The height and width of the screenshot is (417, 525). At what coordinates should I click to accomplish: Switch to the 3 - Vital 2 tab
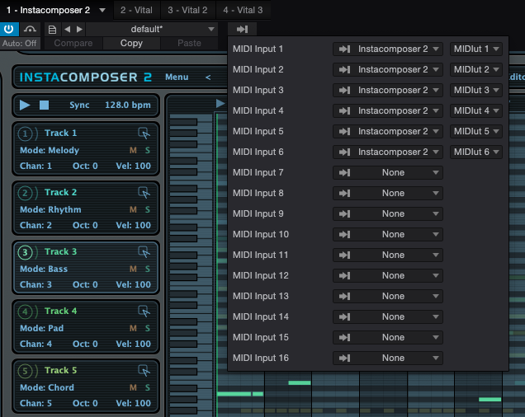[187, 11]
